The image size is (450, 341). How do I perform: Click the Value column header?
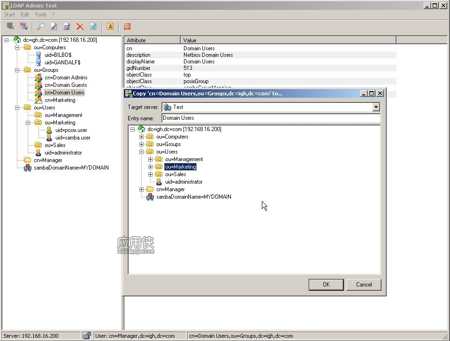[x=289, y=40]
